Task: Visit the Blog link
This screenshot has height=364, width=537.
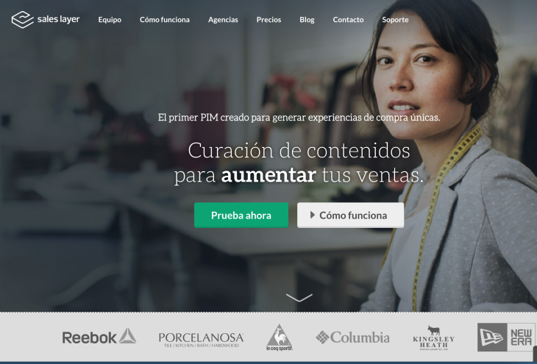Action: pos(307,20)
